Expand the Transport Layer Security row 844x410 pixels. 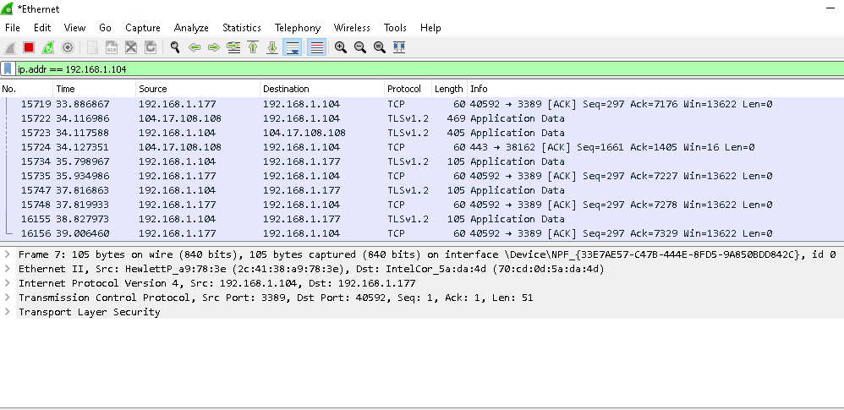click(x=8, y=312)
